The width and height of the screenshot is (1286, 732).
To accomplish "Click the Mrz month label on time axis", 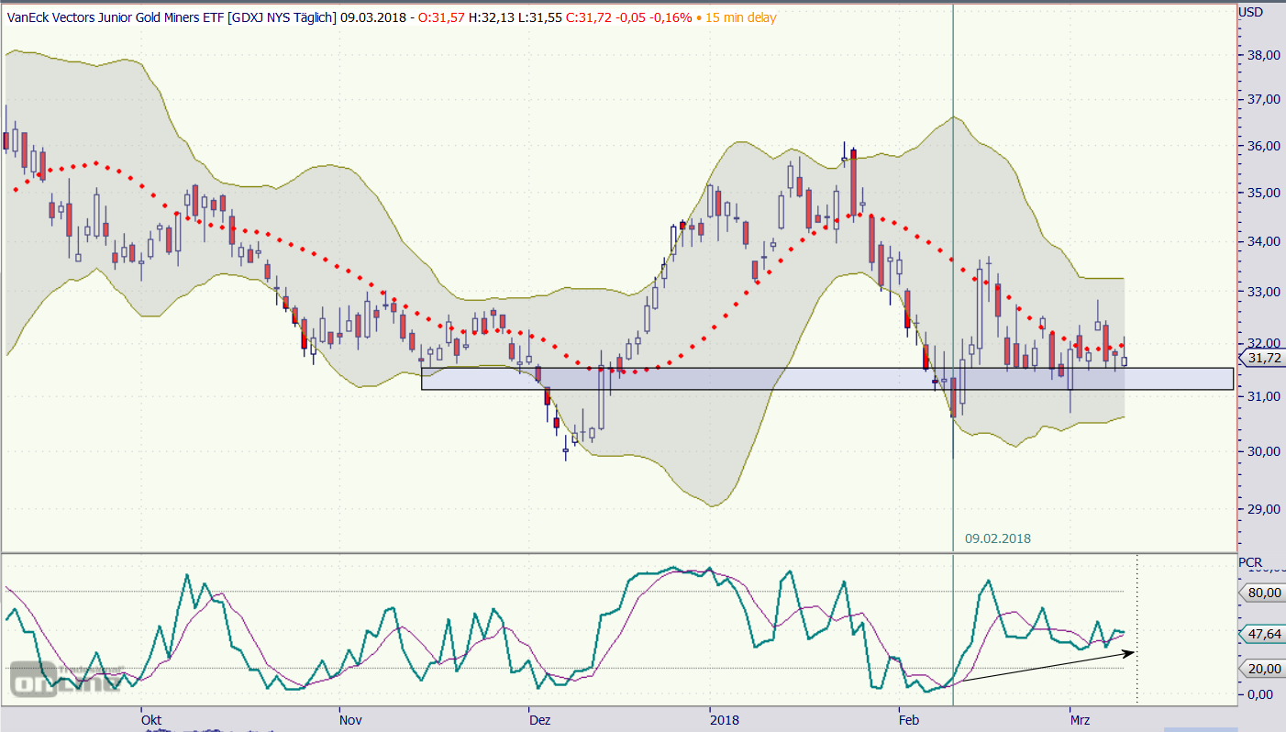I will coord(1082,720).
